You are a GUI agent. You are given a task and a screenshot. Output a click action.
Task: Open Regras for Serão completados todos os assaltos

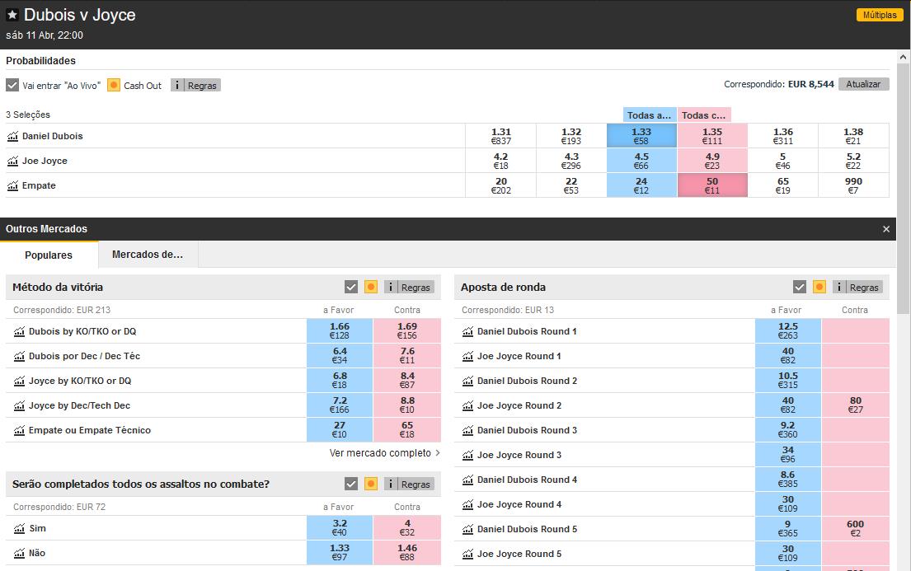[409, 484]
